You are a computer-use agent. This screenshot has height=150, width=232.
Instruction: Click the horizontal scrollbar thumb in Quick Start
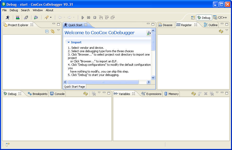pos(103,82)
